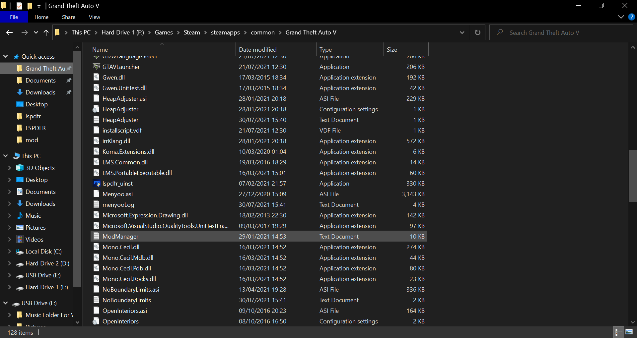Expand the Local Disk (C:) node
Screen dimensions: 637x338
coord(10,252)
